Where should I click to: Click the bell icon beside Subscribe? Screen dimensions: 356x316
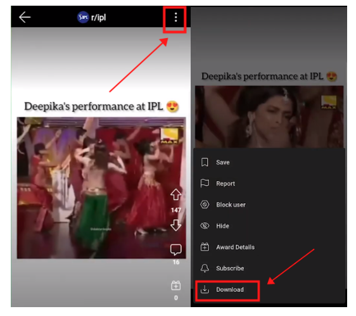coord(205,269)
